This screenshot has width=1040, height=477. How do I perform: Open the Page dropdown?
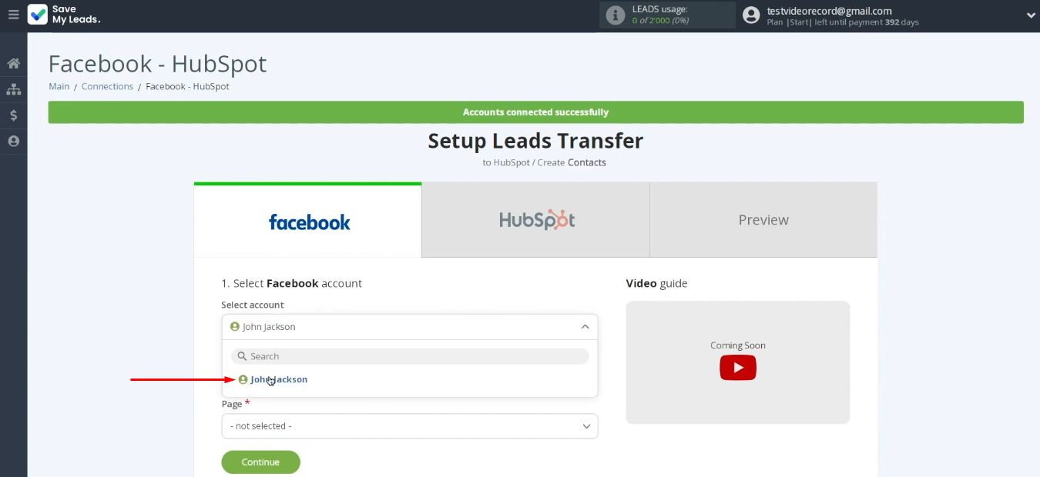(x=410, y=426)
